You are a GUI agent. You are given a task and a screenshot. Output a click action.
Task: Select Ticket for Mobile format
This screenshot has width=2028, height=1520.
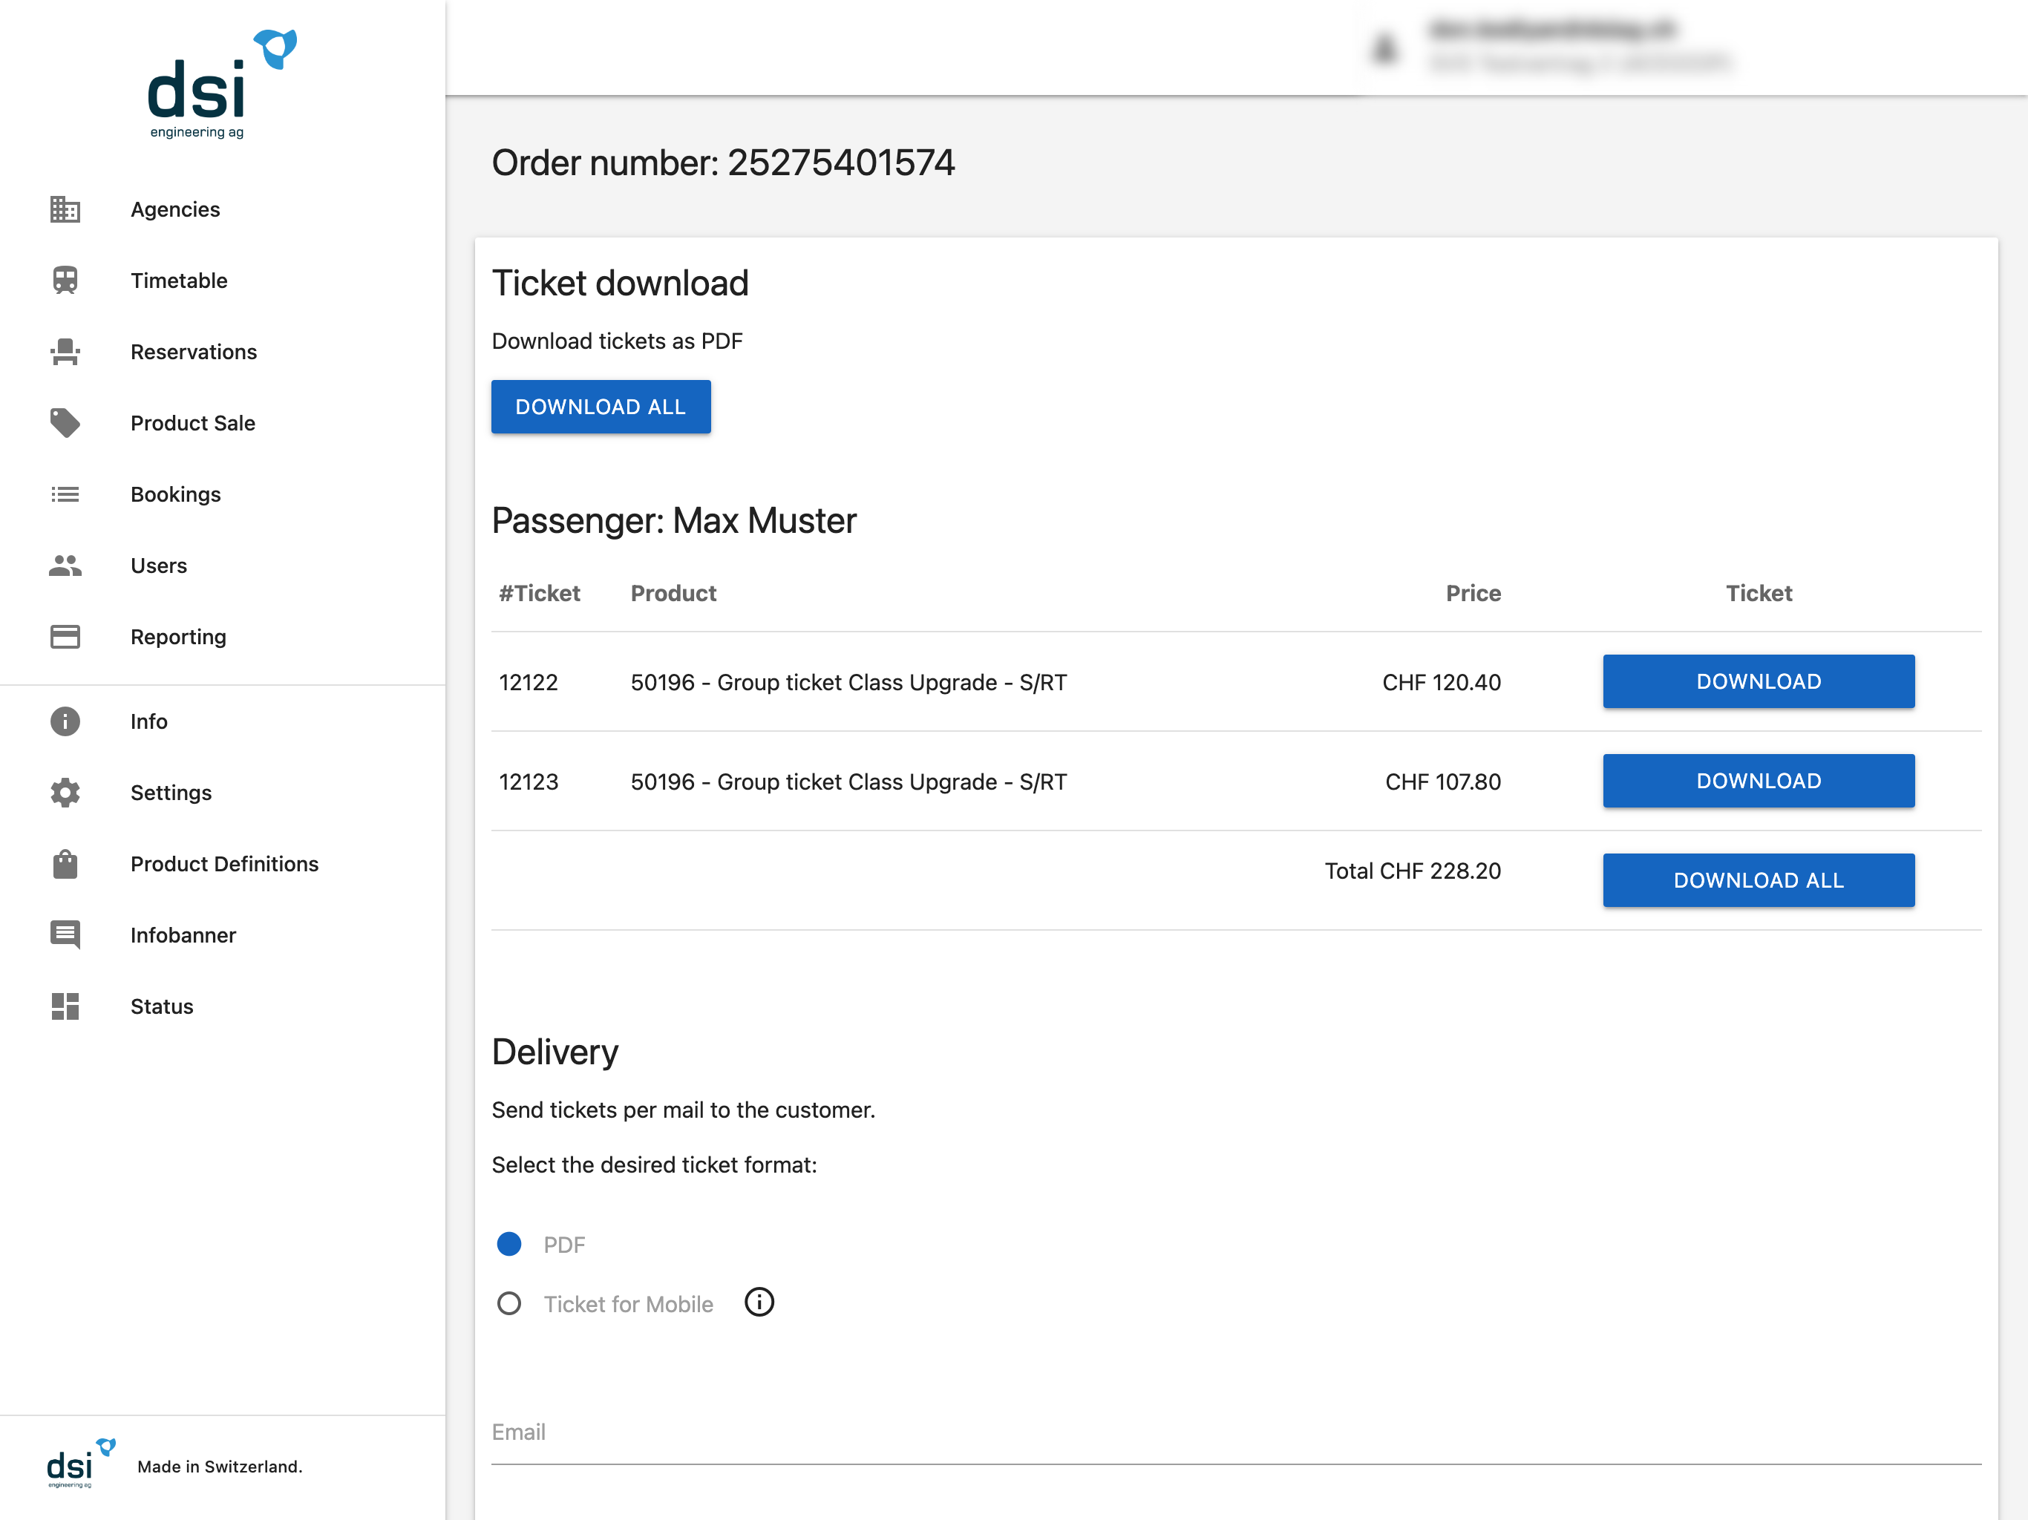tap(508, 1303)
